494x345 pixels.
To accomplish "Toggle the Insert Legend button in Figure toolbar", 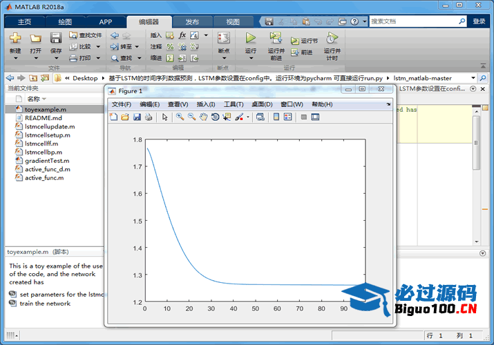I will [x=288, y=117].
